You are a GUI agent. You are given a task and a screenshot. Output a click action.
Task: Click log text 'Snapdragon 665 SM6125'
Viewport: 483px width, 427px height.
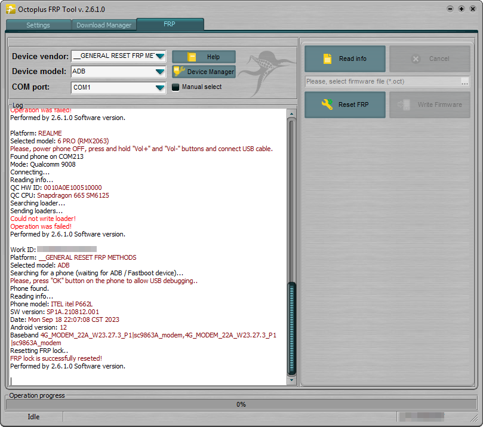[73, 195]
